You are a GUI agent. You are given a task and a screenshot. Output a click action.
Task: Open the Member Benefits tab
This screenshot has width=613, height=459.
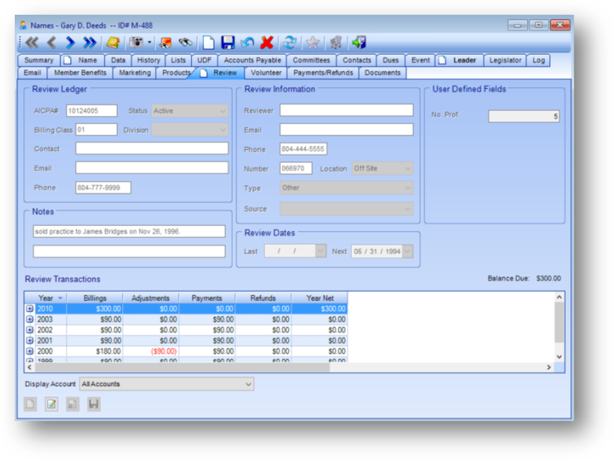click(x=80, y=73)
